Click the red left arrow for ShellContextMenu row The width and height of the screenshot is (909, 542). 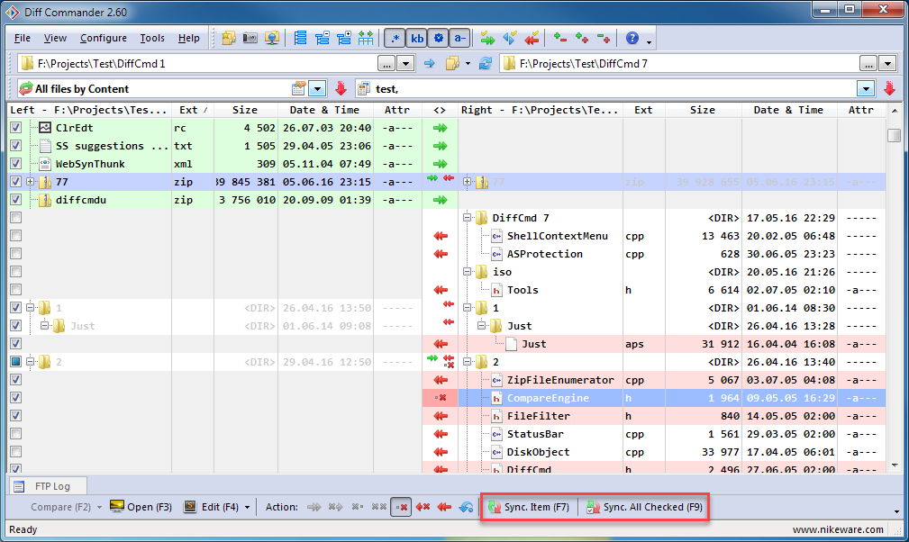[441, 236]
